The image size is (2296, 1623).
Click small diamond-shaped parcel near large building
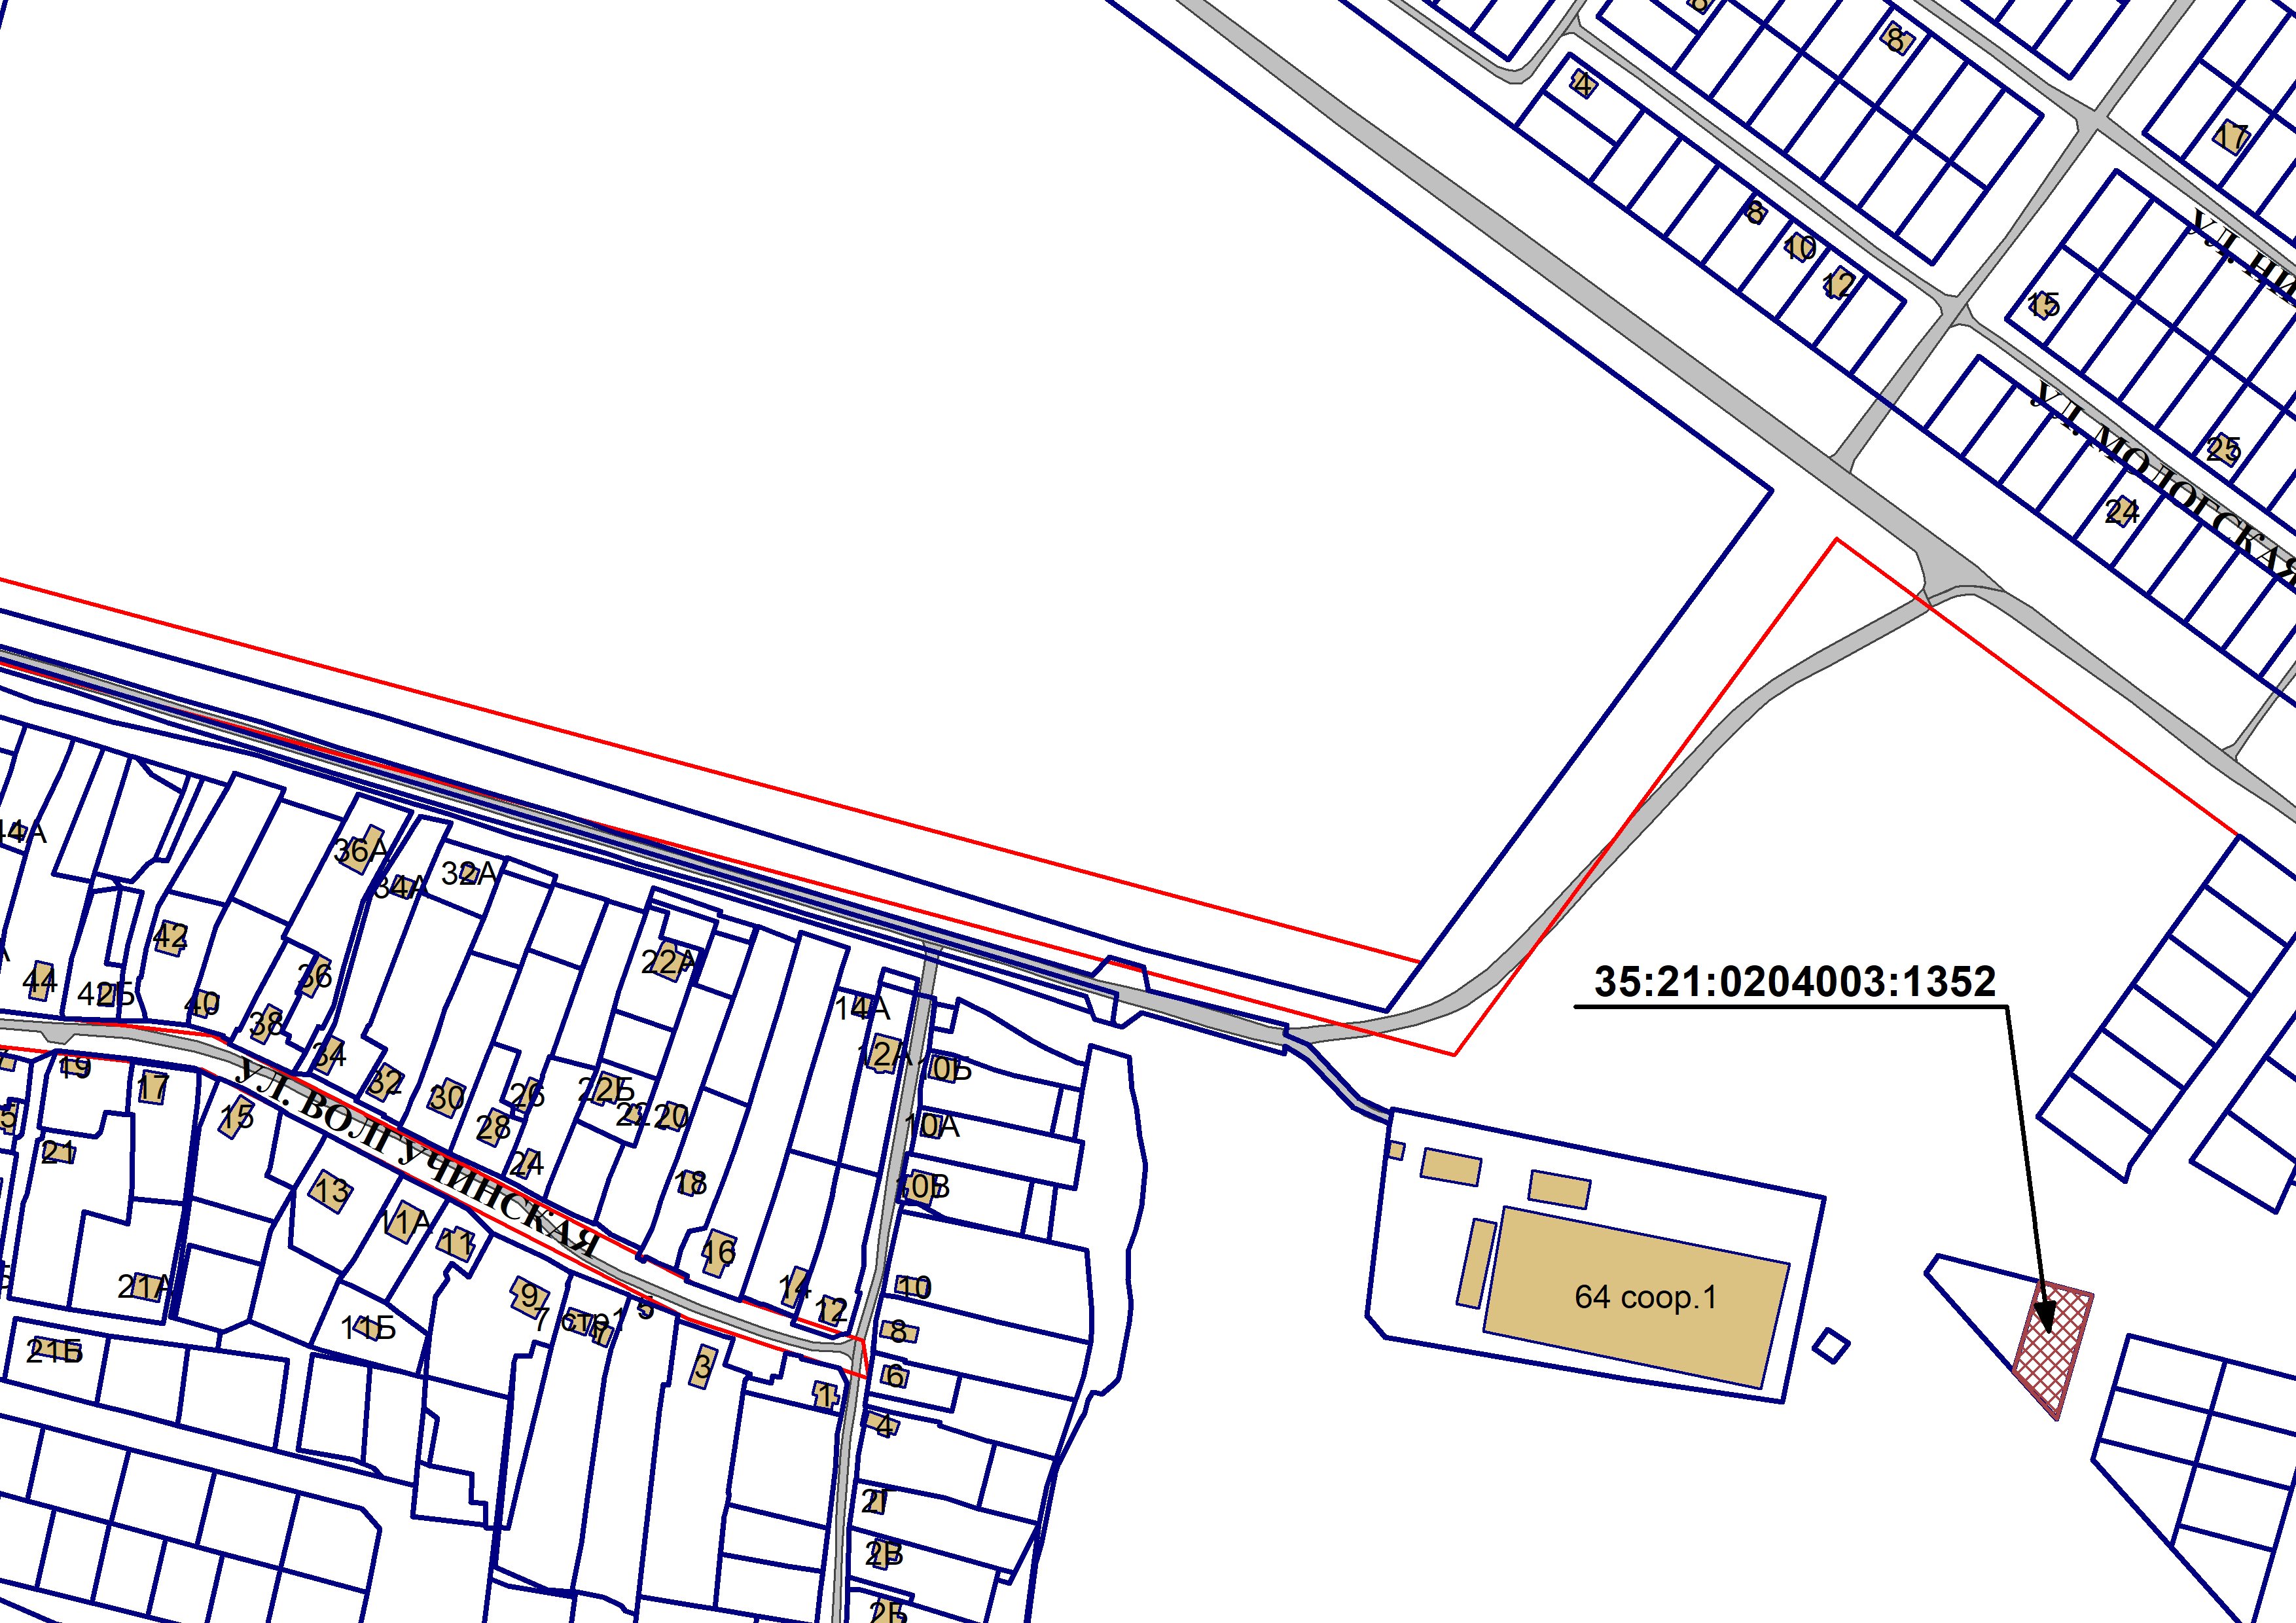[1830, 1346]
